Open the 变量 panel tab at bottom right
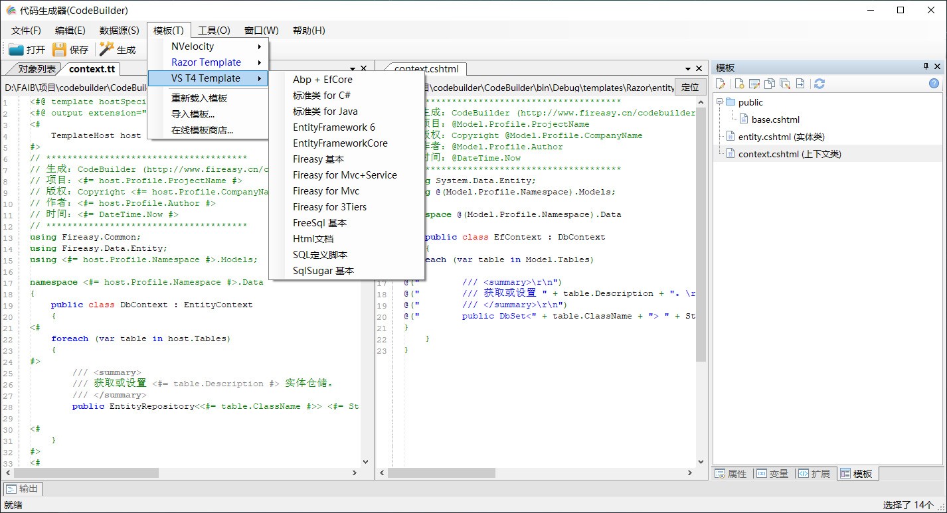 click(x=773, y=473)
